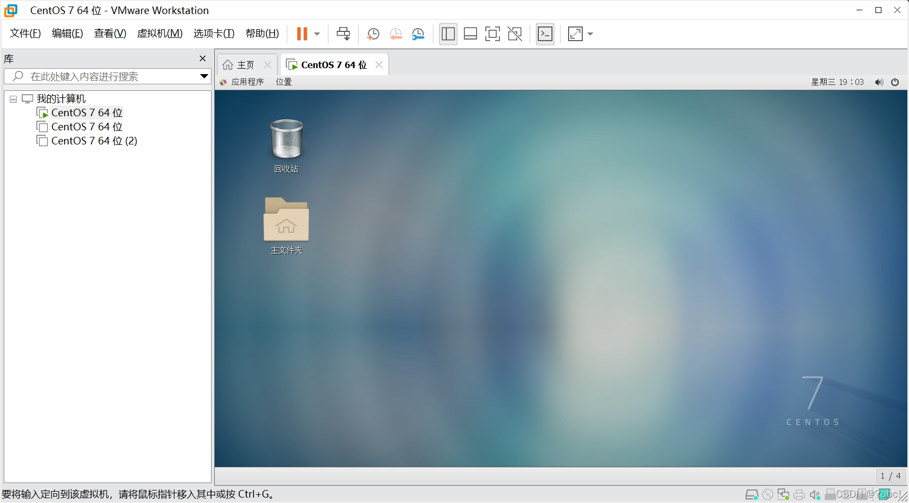The width and height of the screenshot is (909, 503).
Task: Click the network adapter status icon
Action: pos(783,494)
